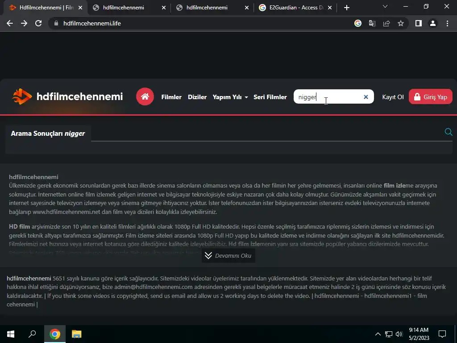Open network settings from tray

tap(389, 334)
